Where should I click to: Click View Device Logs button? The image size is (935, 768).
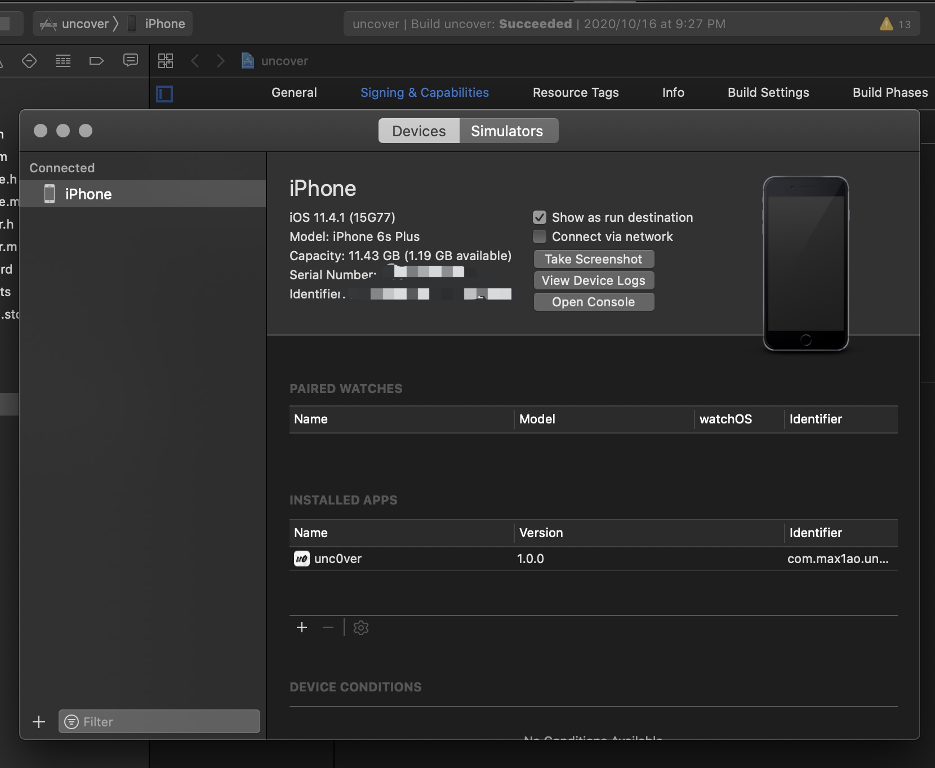[x=594, y=280]
